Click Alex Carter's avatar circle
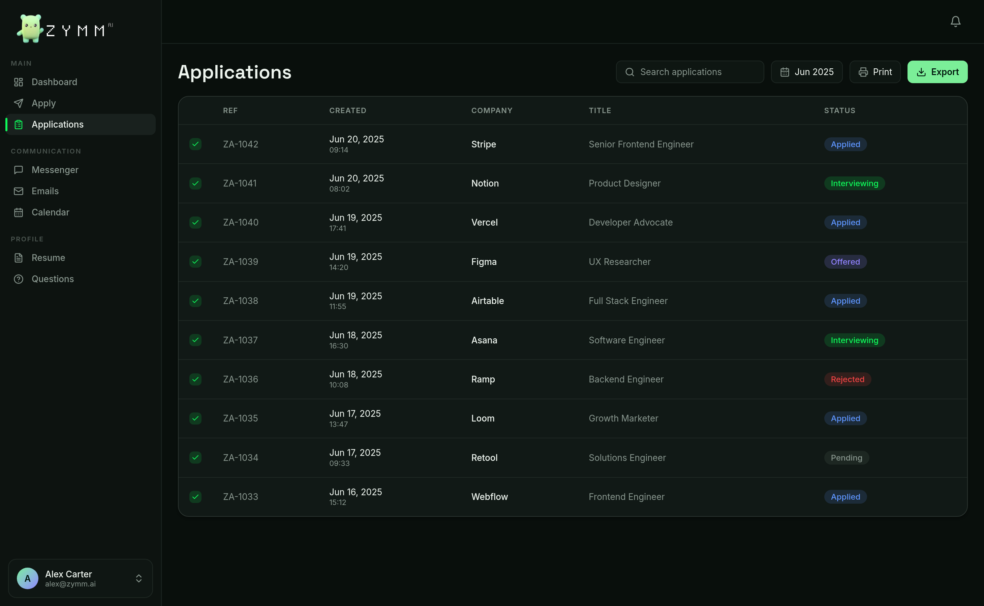This screenshot has width=984, height=606. pyautogui.click(x=28, y=578)
